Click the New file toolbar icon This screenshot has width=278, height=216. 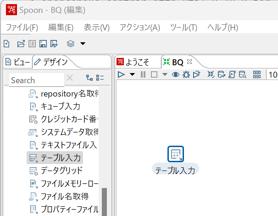[x=6, y=44]
